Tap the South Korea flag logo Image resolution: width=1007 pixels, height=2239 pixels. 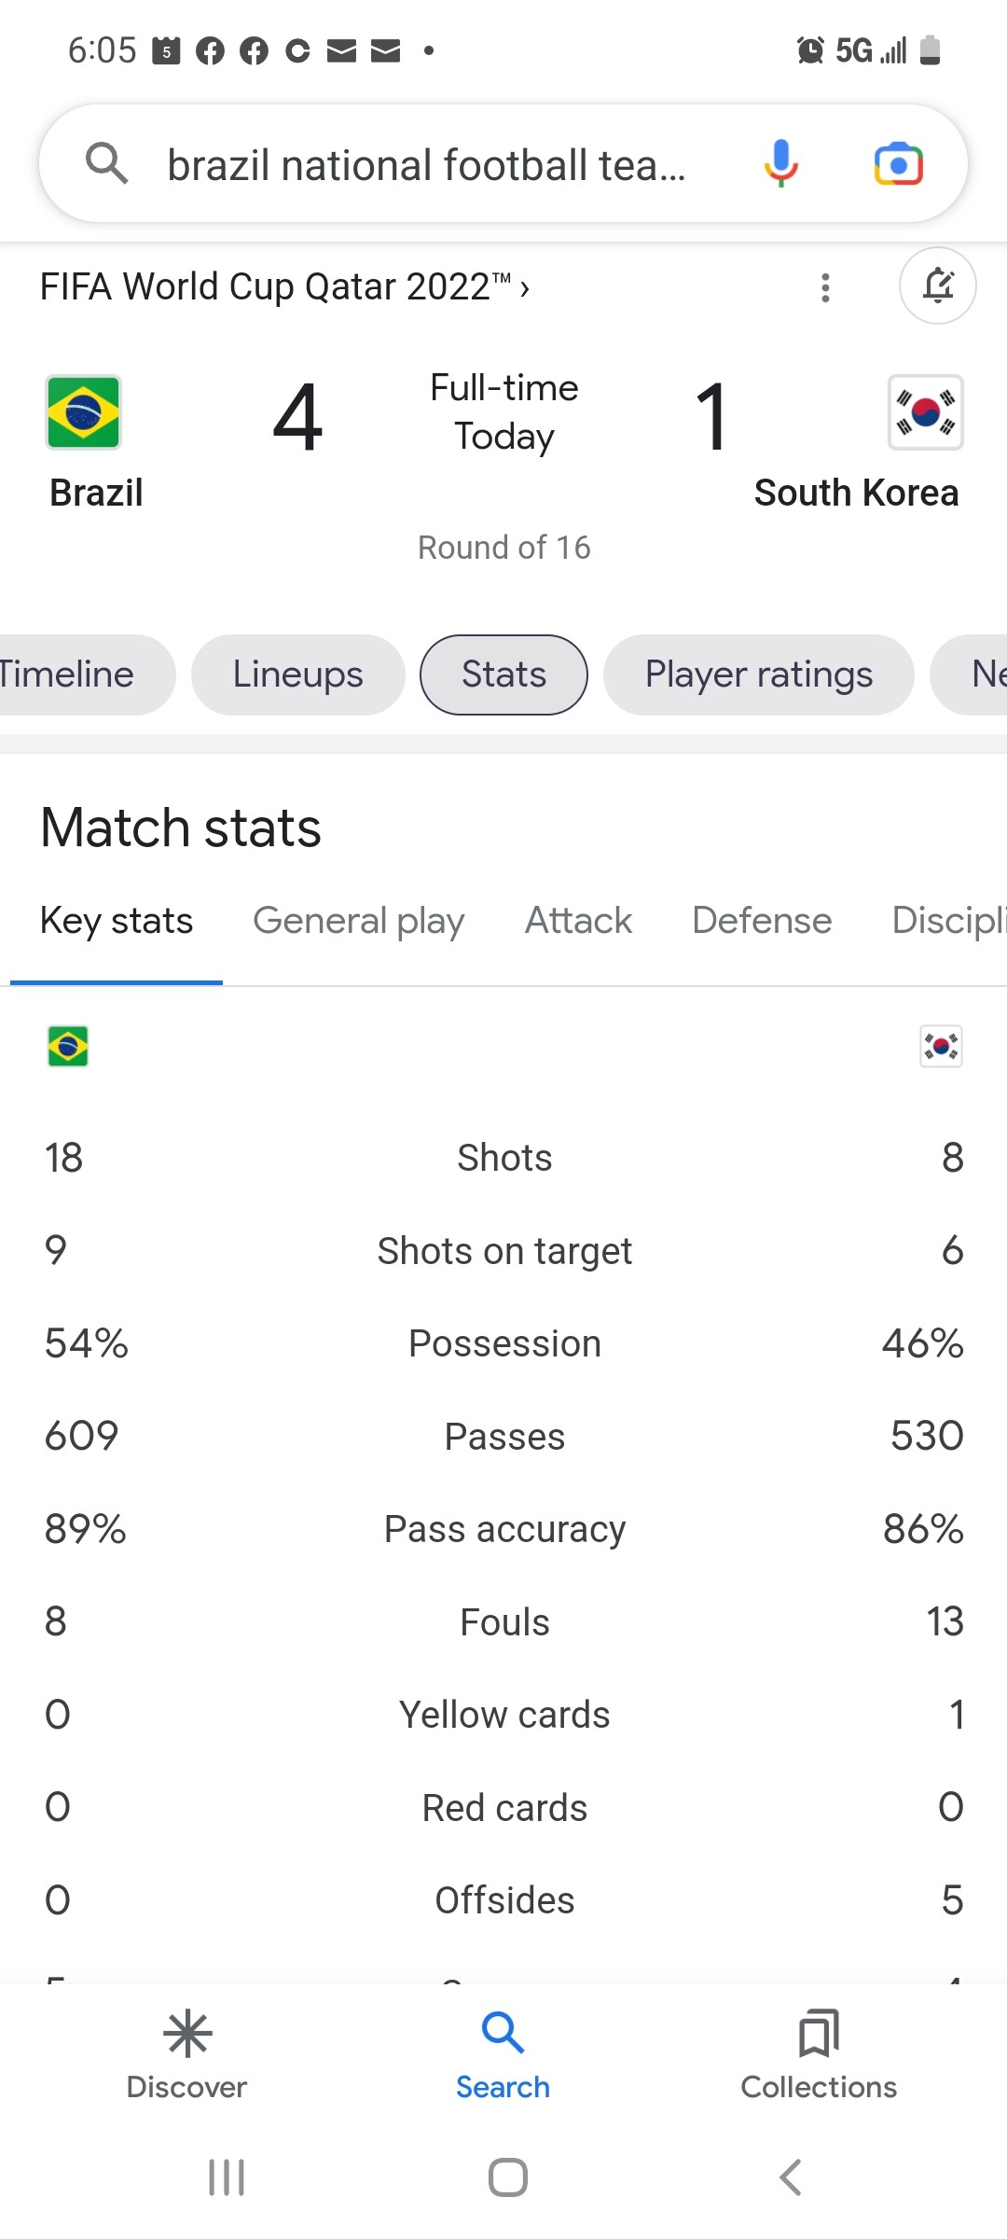(x=925, y=412)
